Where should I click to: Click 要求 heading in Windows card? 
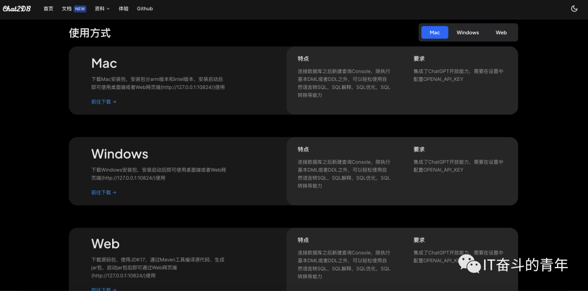click(x=419, y=149)
